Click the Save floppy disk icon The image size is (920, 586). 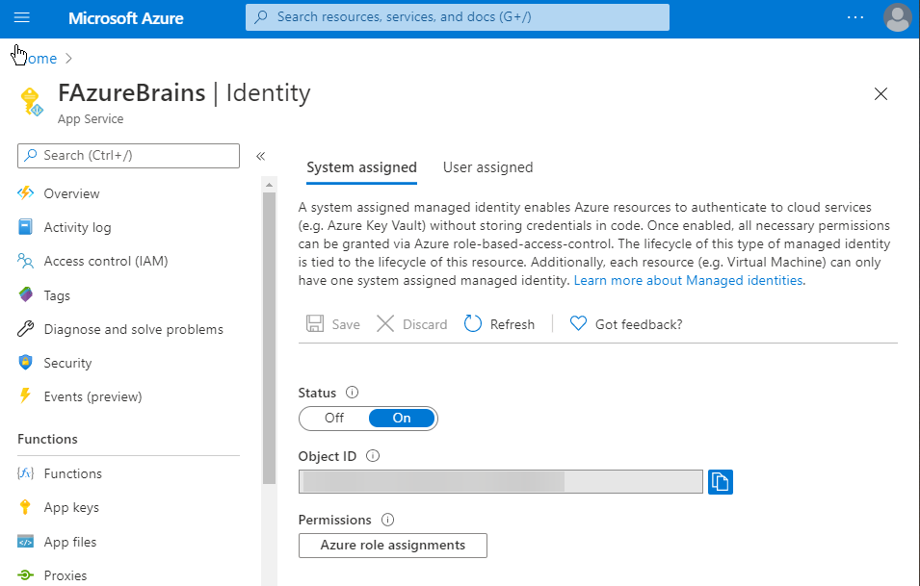315,324
